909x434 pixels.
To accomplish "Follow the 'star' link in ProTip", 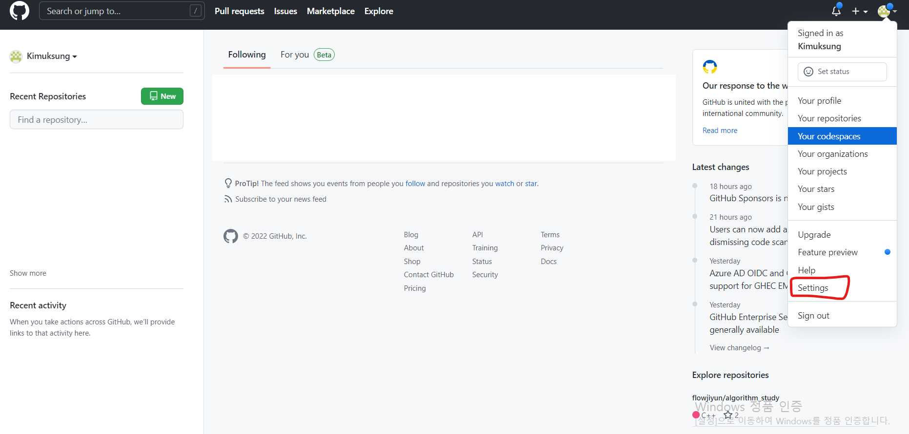I will pos(531,184).
